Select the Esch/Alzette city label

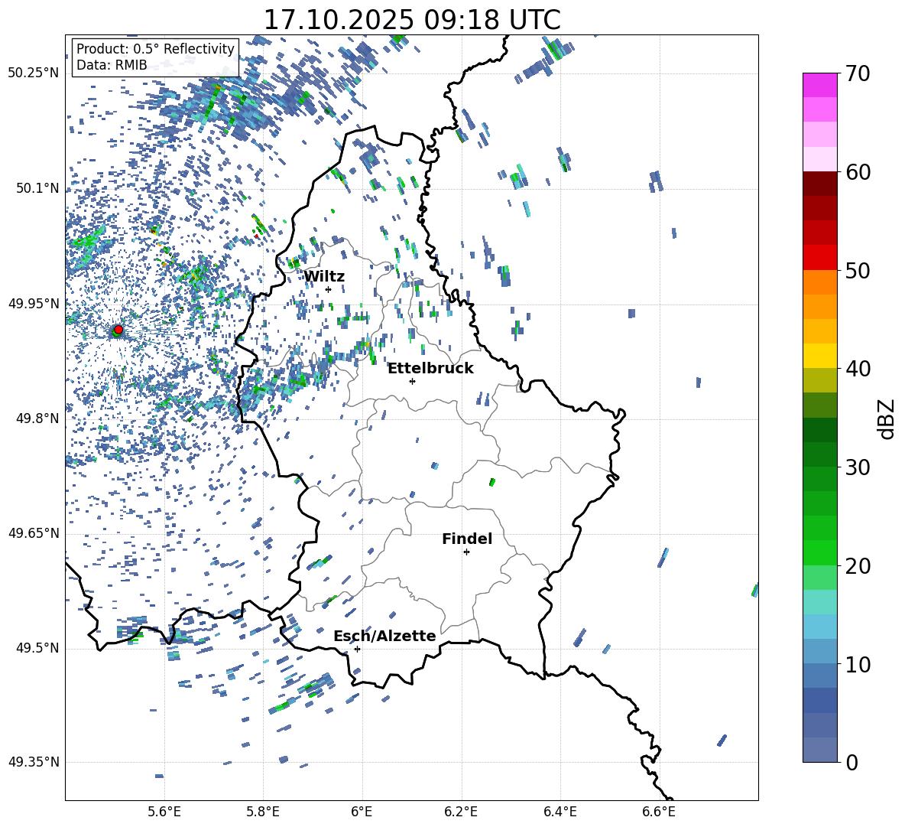[x=384, y=637]
